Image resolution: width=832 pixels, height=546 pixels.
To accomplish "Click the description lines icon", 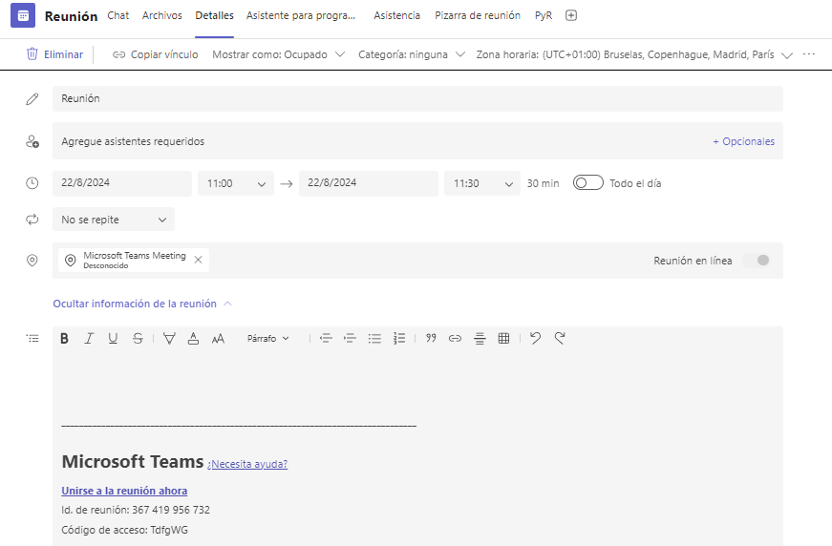I will (x=32, y=338).
